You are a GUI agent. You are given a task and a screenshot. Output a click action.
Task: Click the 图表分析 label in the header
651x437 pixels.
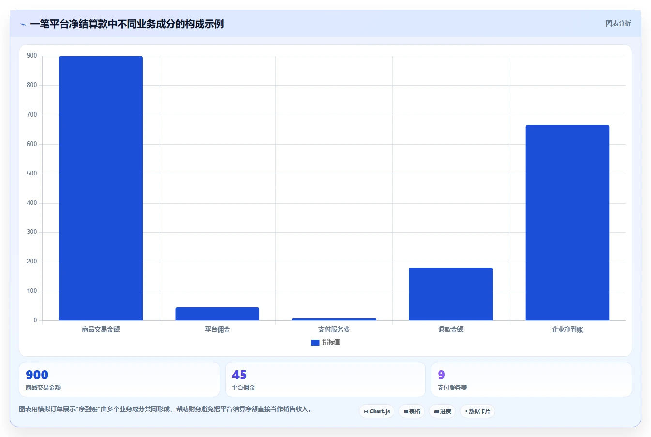(618, 23)
